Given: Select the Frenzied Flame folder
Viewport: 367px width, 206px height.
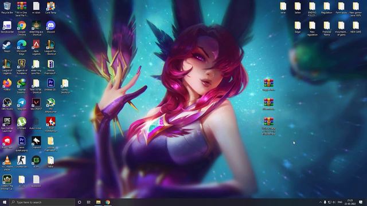Looking at the screenshot, I should point(327,28).
